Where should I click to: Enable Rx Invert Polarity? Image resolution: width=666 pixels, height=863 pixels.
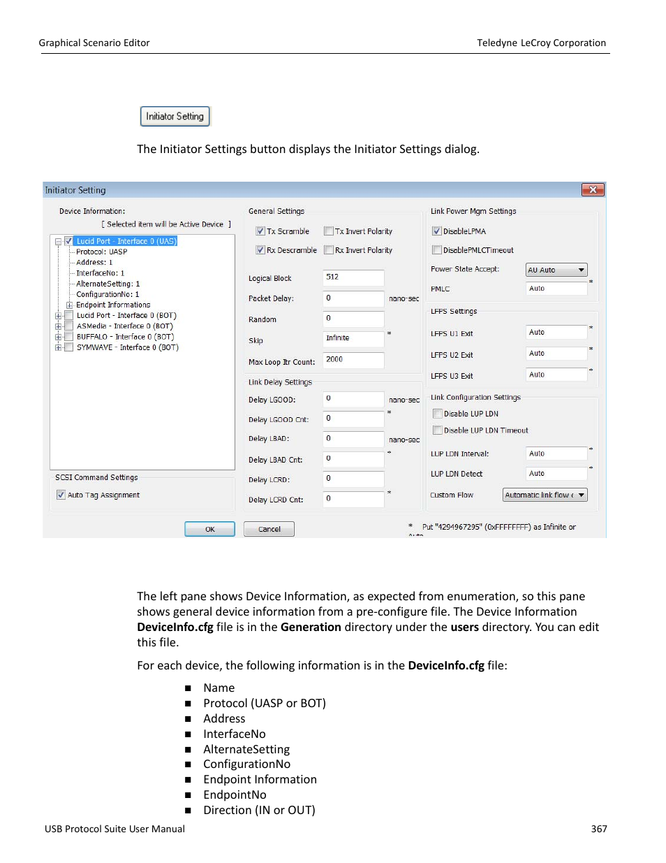328,250
